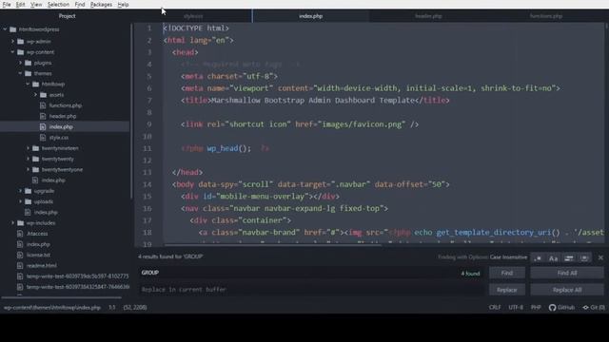The width and height of the screenshot is (609, 342).
Task: Close the find and replace panel
Action: (600, 257)
